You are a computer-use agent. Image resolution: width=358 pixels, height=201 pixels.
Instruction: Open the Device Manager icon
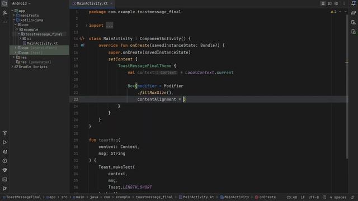[354, 22]
